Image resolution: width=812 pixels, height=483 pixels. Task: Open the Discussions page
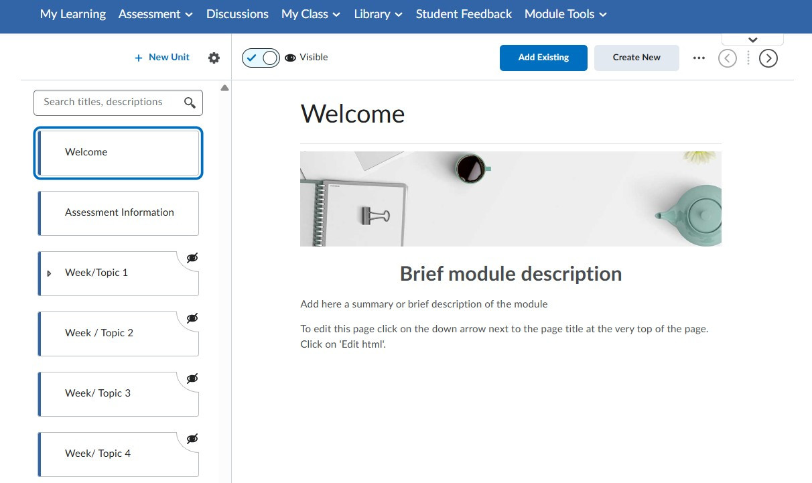pos(237,14)
